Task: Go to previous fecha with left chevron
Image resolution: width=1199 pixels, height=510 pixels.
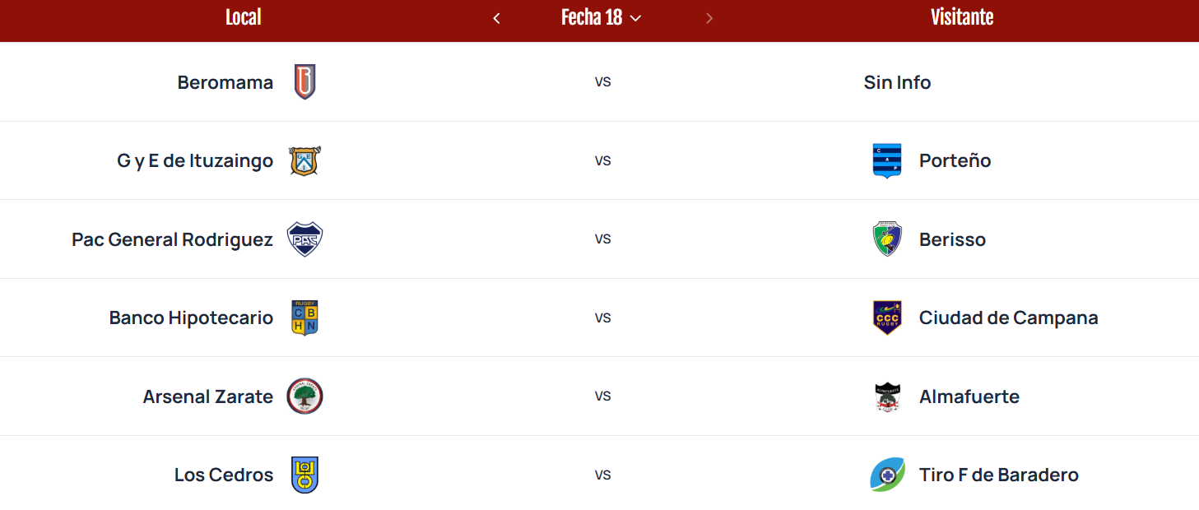Action: 496,18
